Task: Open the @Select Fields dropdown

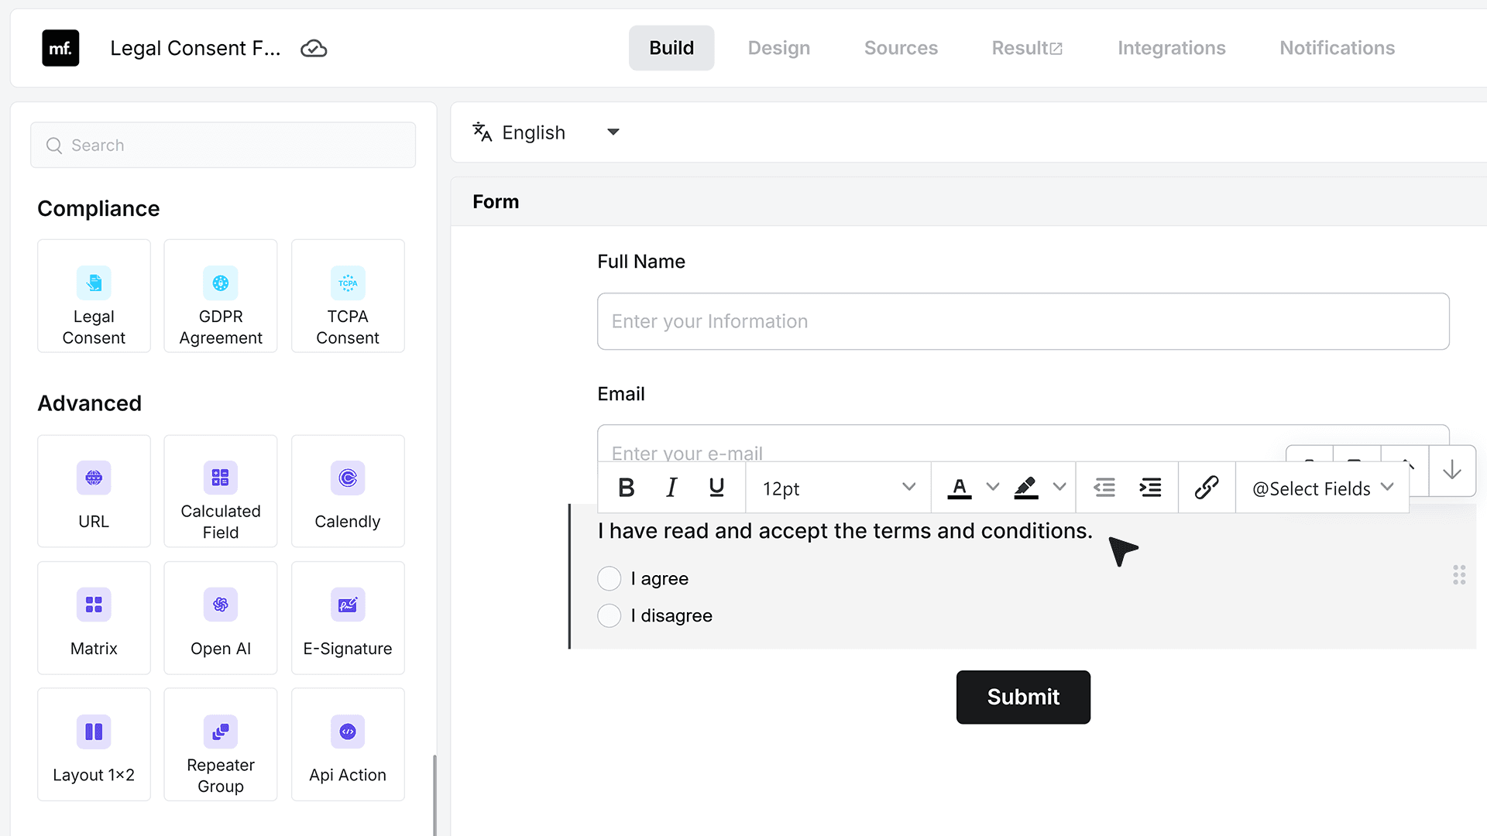Action: (1323, 488)
